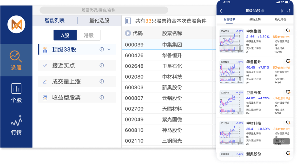
Task: Open the 行情 market quotes section
Action: pyautogui.click(x=16, y=125)
